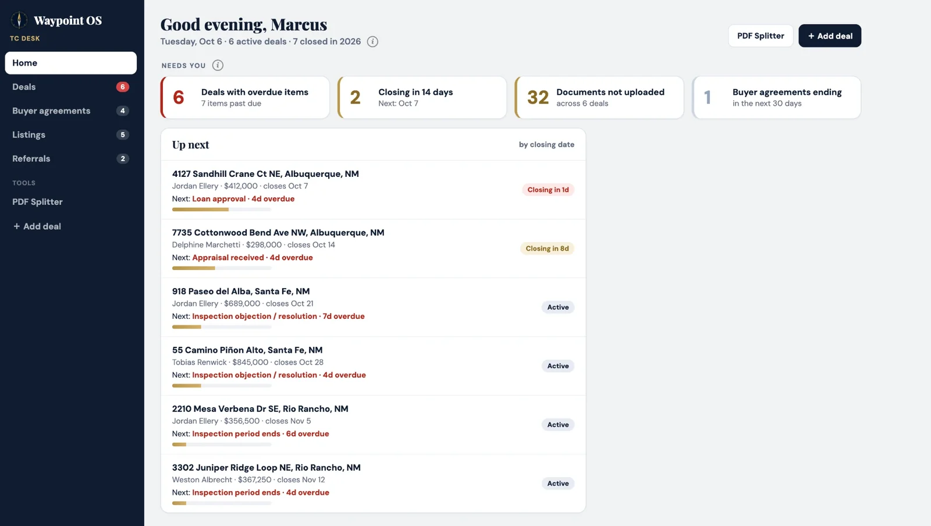Click progress bar under Cottonwood Bend deal

tap(222, 268)
